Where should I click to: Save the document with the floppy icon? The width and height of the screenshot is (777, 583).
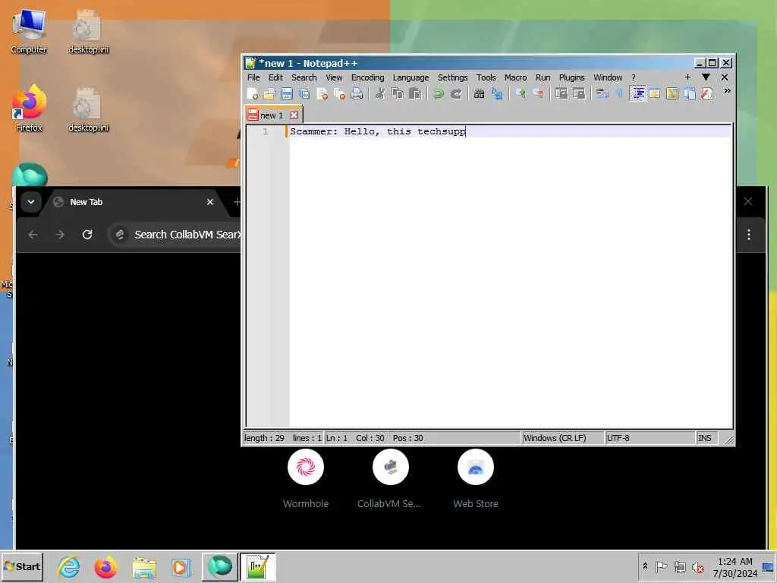[x=286, y=93]
